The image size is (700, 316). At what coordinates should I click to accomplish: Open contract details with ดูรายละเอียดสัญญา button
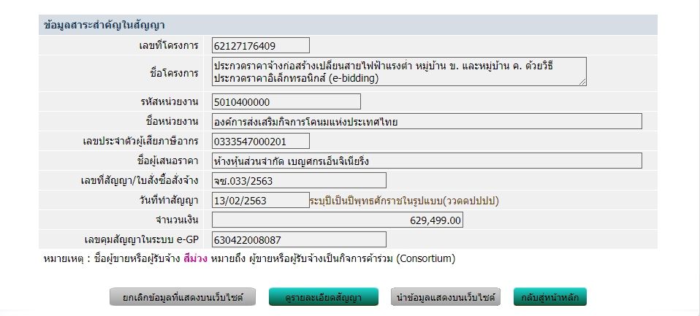324,297
